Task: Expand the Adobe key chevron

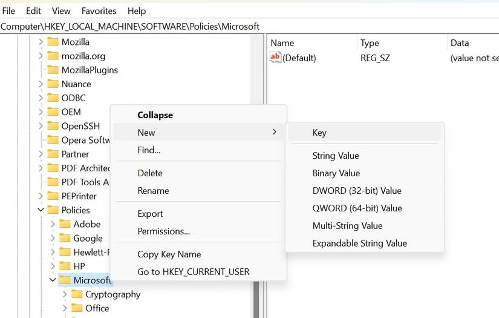Action: (53, 224)
